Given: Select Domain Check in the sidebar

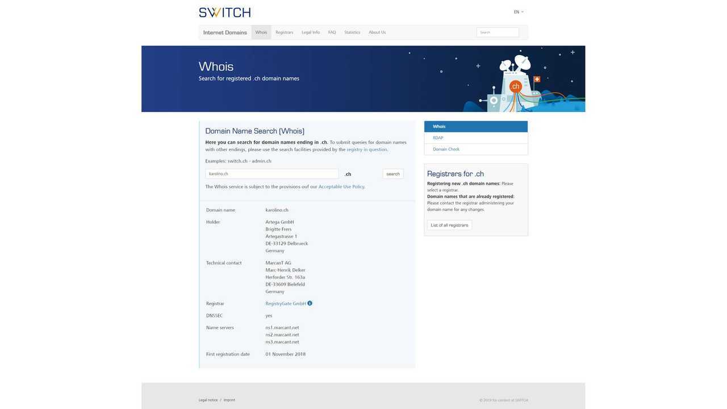Looking at the screenshot, I should (x=476, y=149).
